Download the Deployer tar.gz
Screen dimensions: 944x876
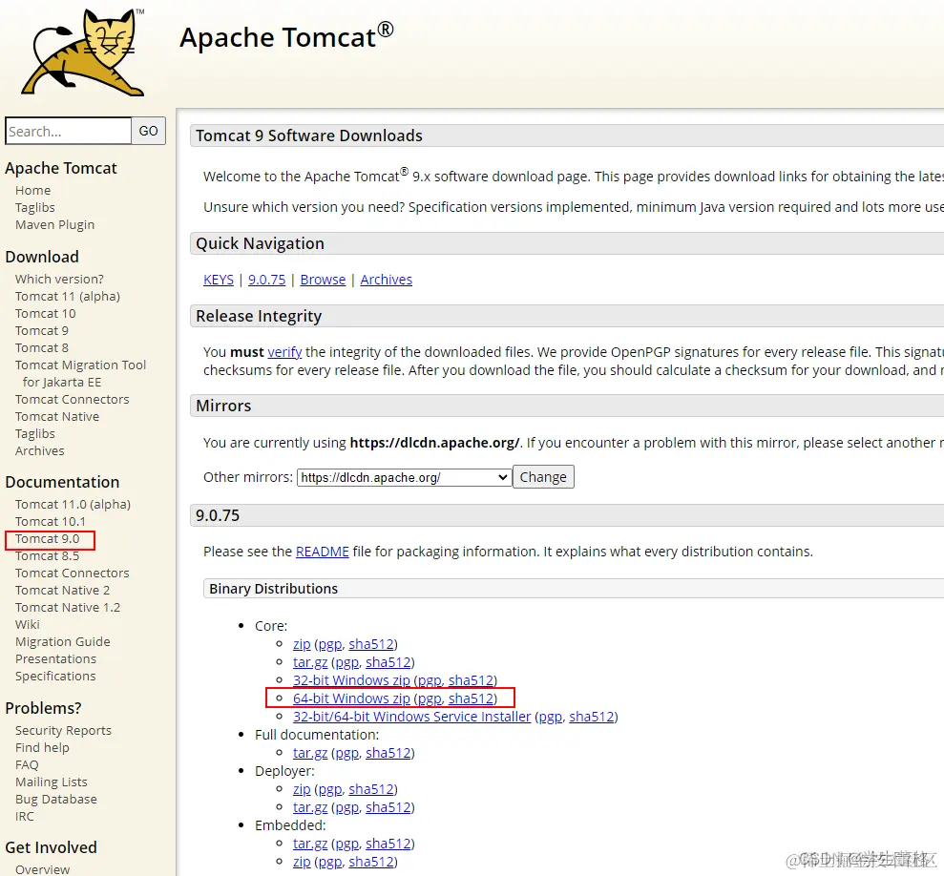tap(310, 806)
